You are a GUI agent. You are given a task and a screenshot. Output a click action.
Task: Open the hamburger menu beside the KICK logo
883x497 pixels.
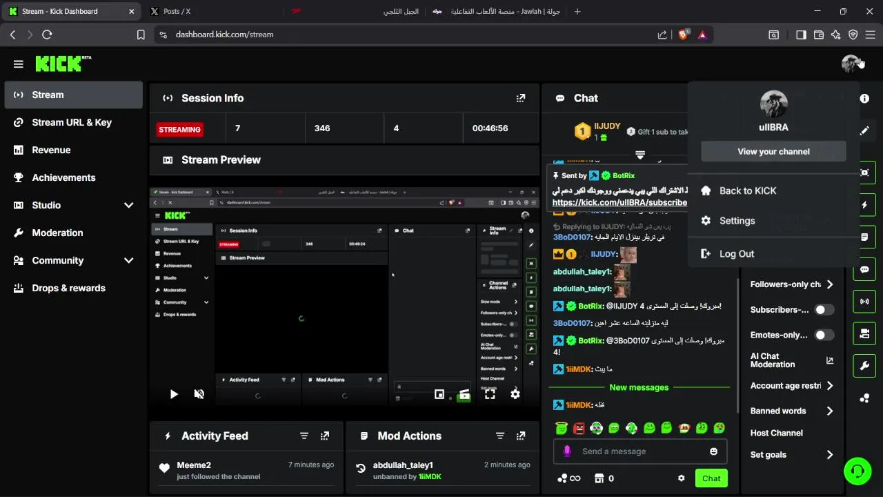(x=19, y=64)
